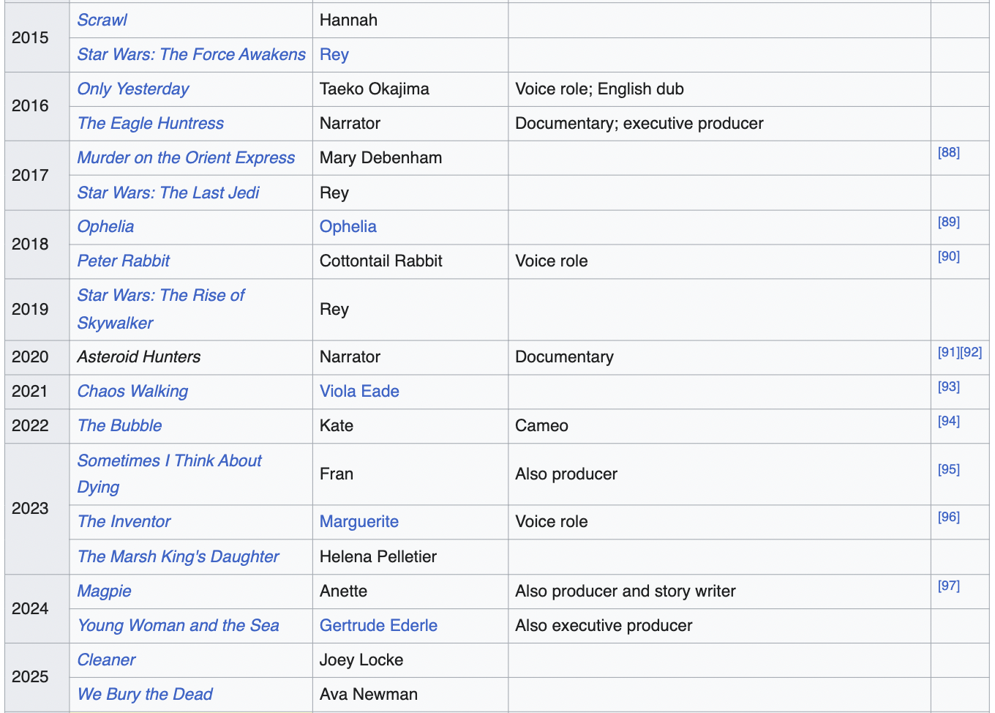Screen dimensions: 995x713
Task: Follow citation reference [95]
Action: point(949,469)
